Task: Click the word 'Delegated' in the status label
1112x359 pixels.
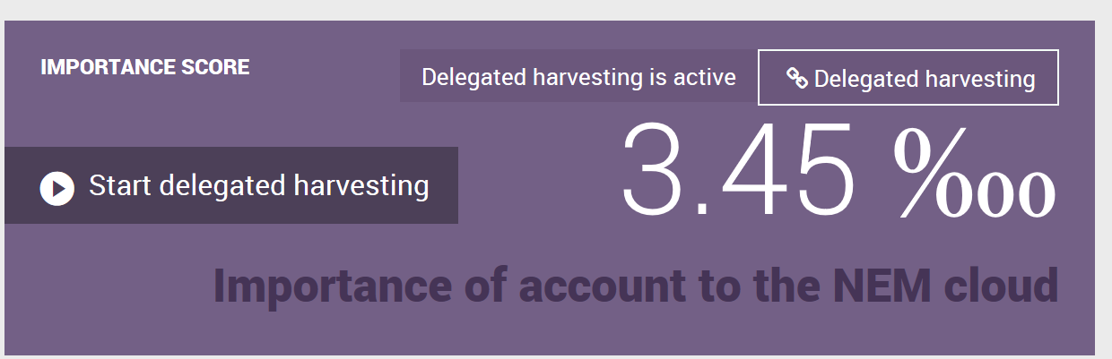Action: [473, 78]
